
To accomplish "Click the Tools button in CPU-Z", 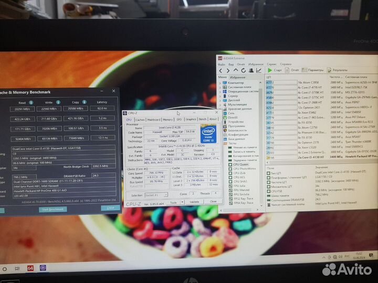I will (x=173, y=202).
